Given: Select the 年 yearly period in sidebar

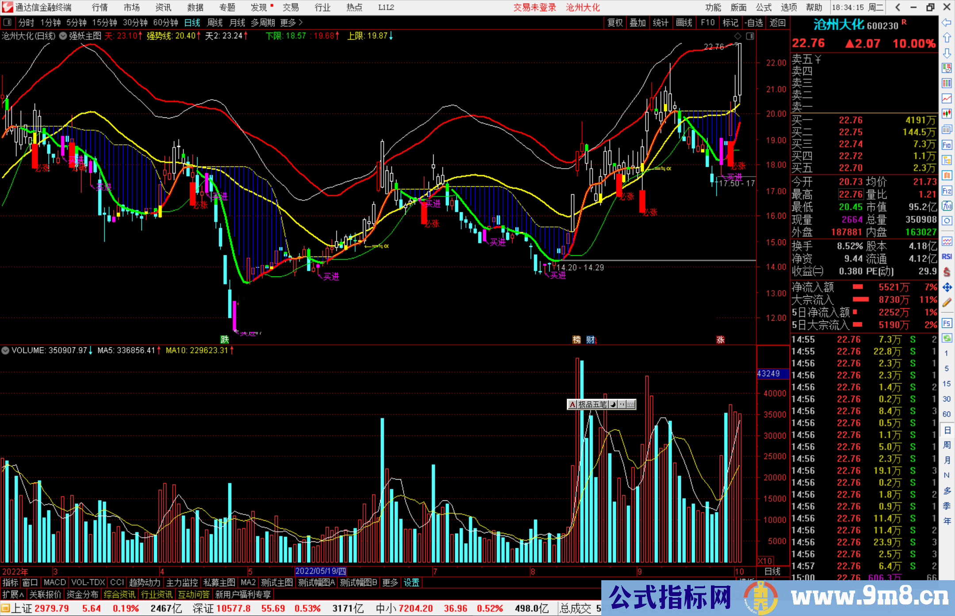Looking at the screenshot, I should [947, 521].
